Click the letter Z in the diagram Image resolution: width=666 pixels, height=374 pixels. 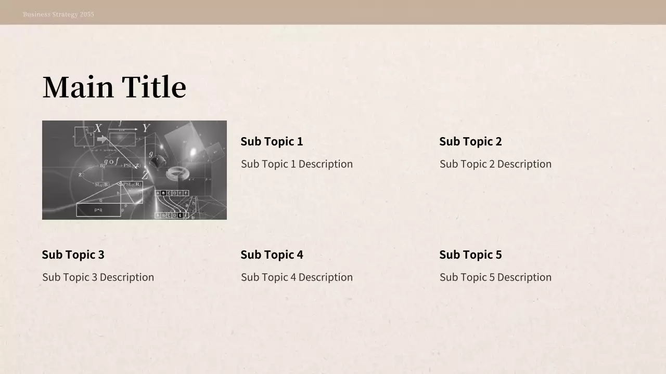pyautogui.click(x=145, y=176)
